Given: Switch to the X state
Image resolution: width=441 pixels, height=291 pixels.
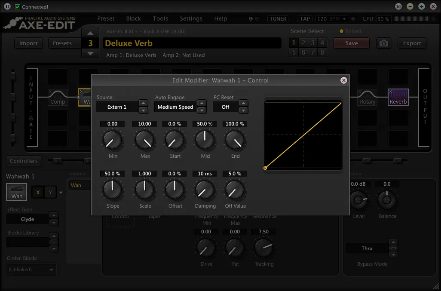Looking at the screenshot, I should pyautogui.click(x=38, y=192).
